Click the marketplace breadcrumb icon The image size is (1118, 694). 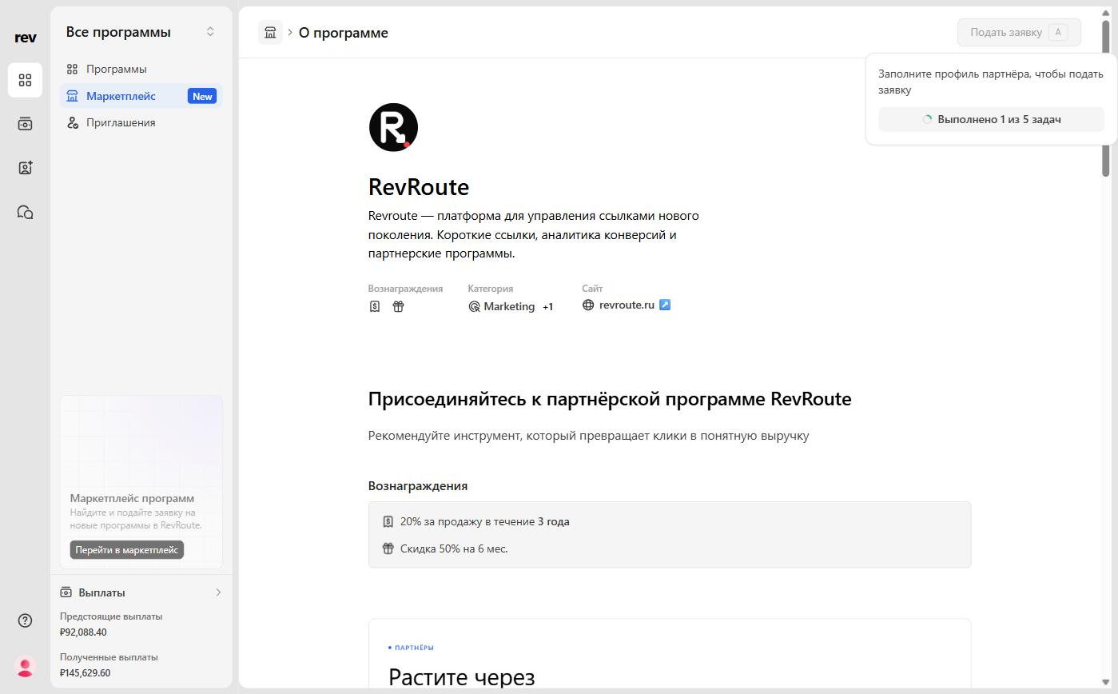tap(270, 33)
